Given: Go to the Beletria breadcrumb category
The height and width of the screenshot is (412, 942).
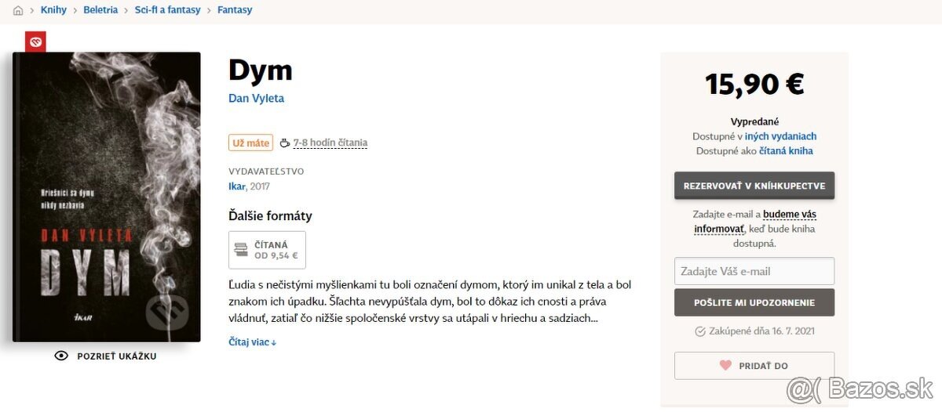Looking at the screenshot, I should coord(100,10).
